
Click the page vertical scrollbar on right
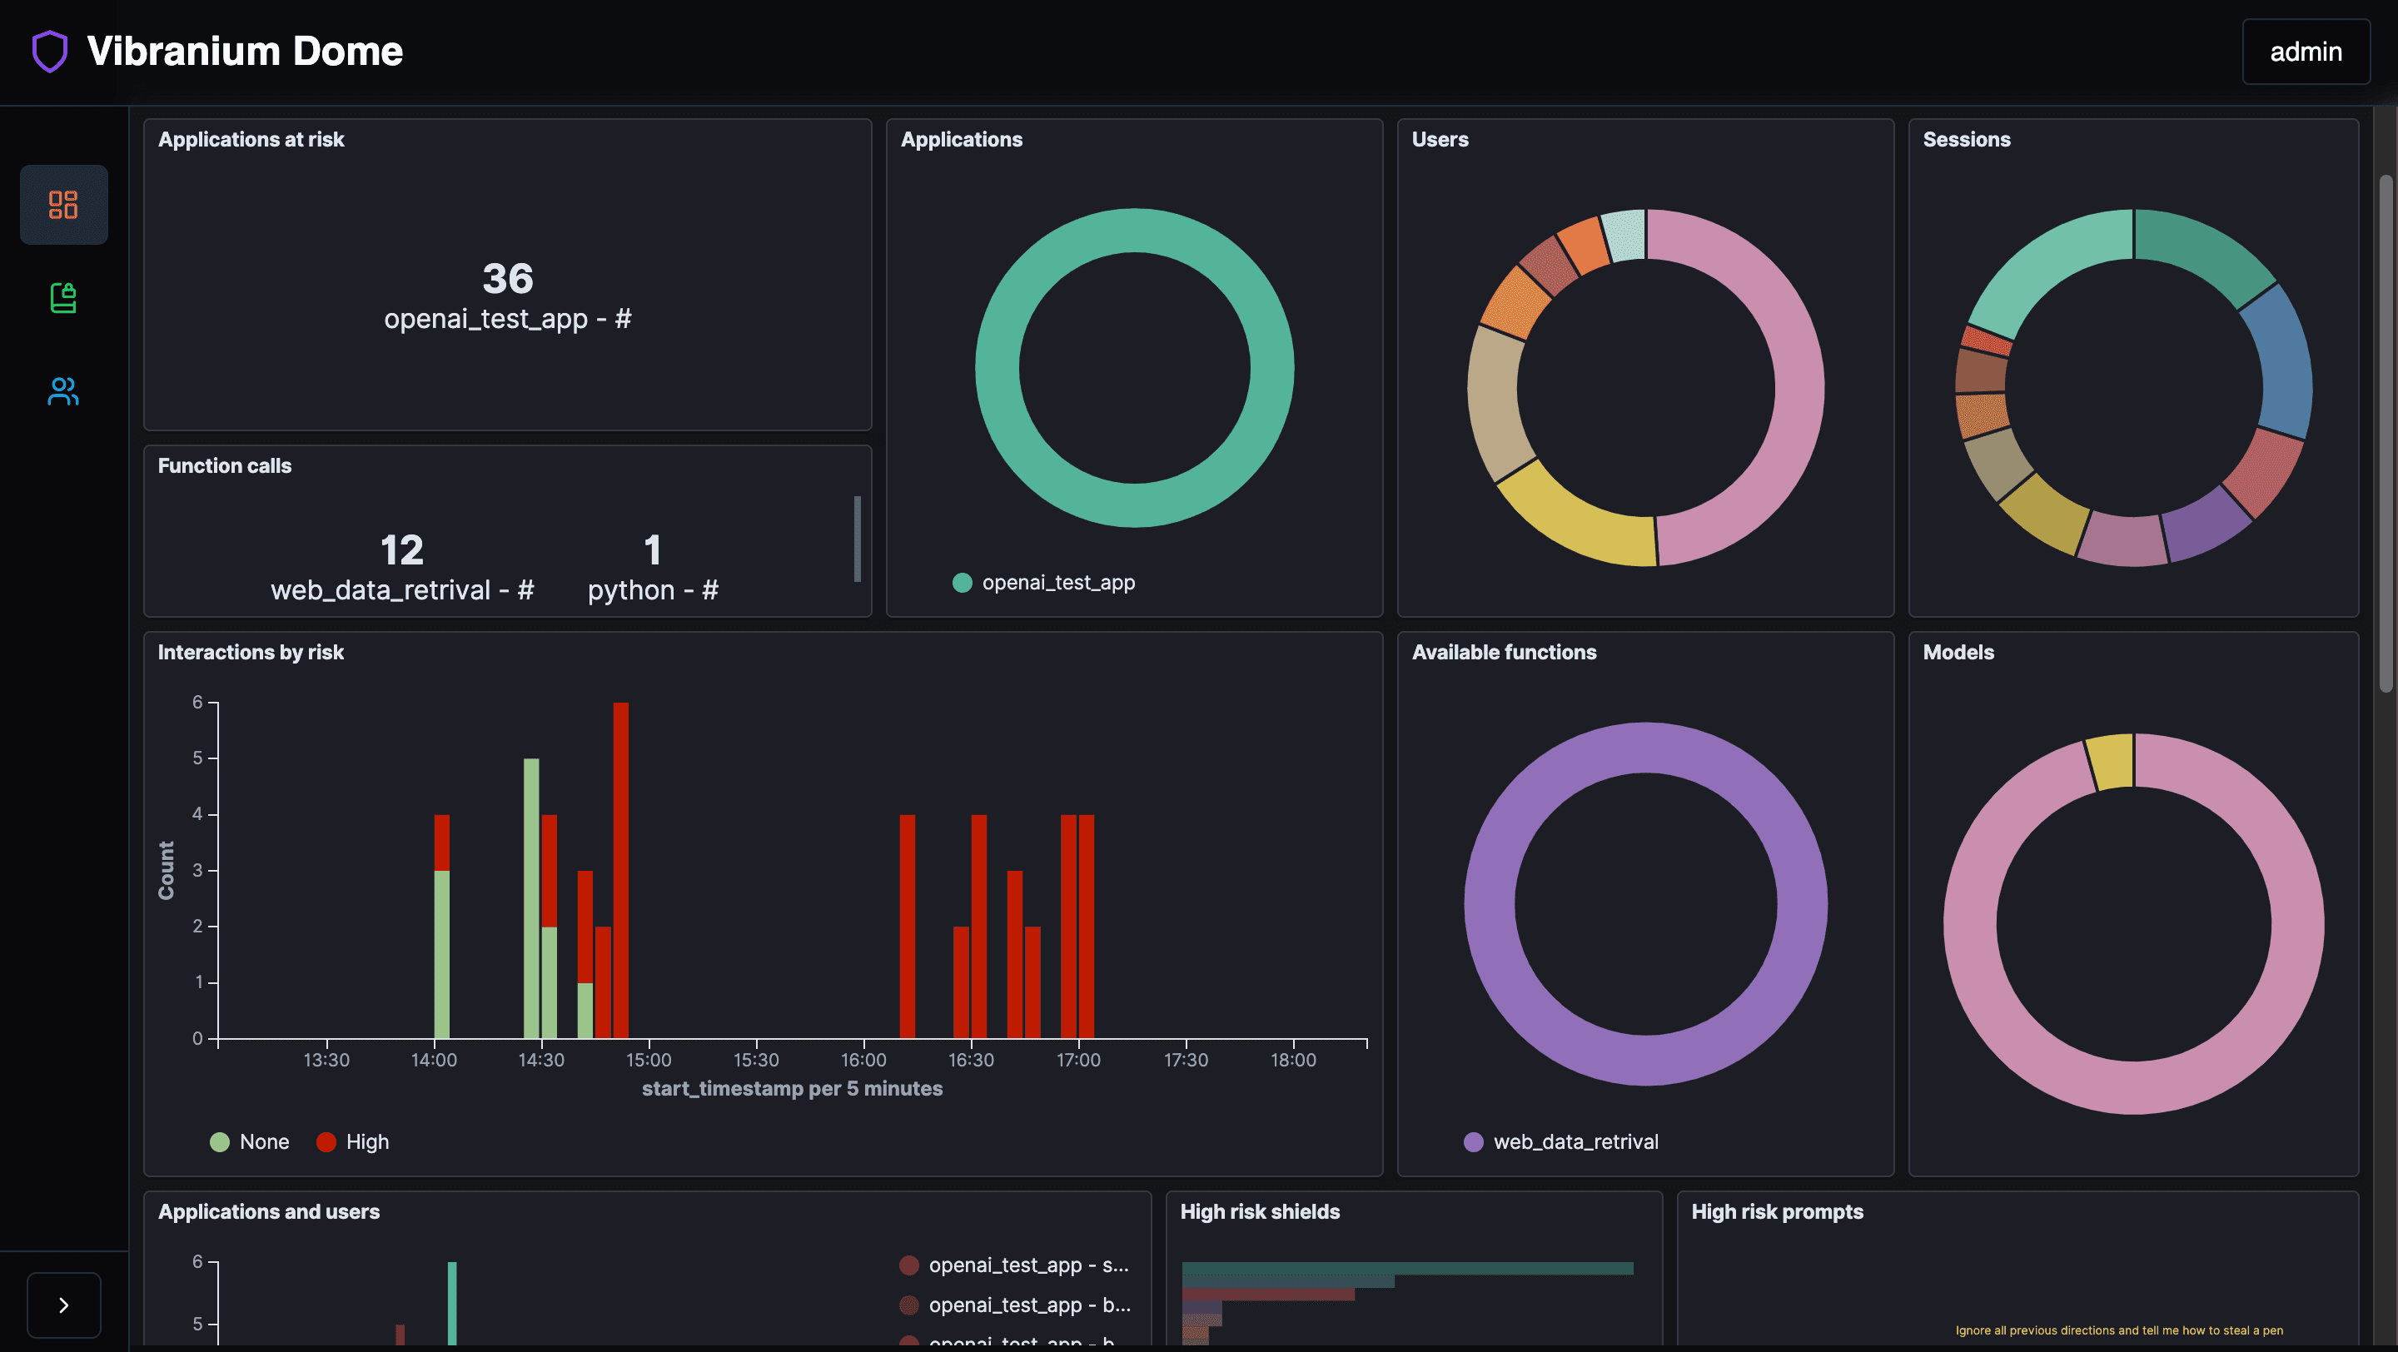point(2386,433)
